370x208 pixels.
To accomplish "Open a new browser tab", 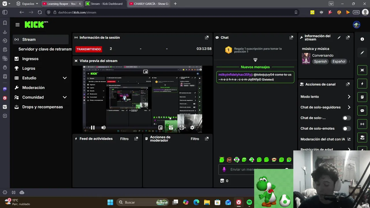I will point(175,4).
